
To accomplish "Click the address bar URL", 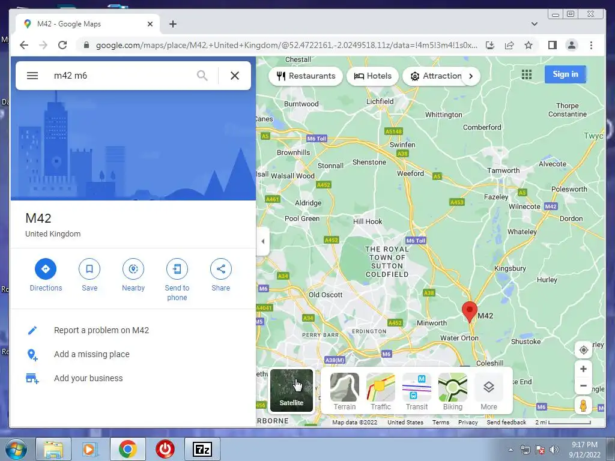I will (286, 45).
